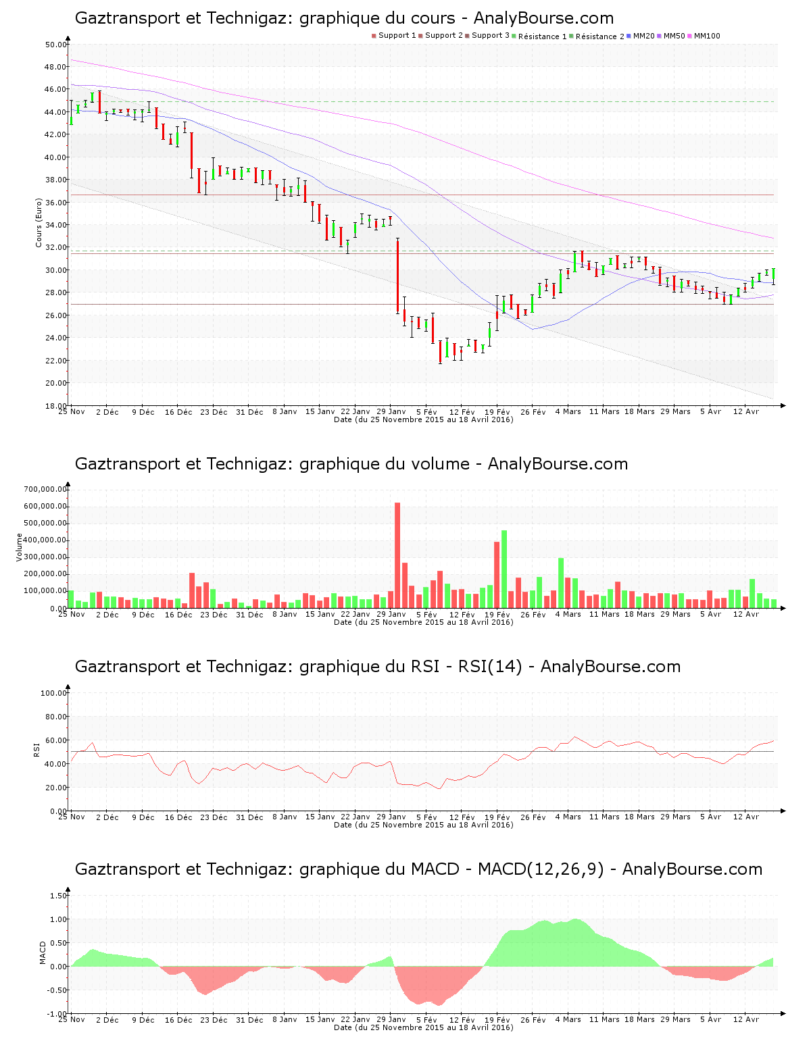This screenshot has height=1047, width=811.
Task: Click the MM100 legend swatch
Action: point(689,36)
